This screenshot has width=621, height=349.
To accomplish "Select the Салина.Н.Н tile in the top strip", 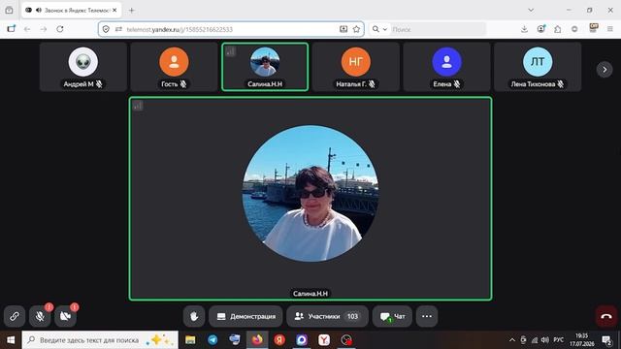I will (265, 67).
